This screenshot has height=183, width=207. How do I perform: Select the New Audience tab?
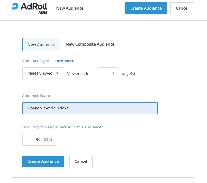pos(41,44)
